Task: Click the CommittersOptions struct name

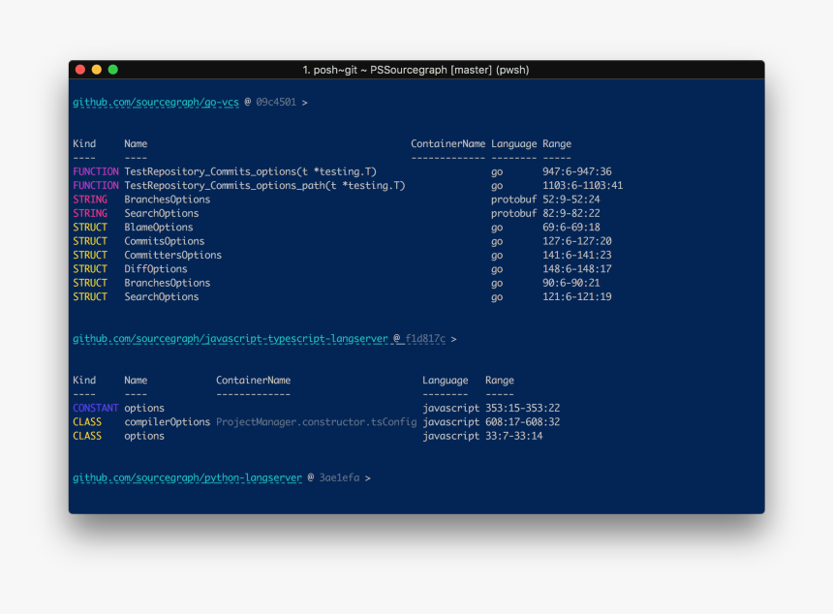Action: pyautogui.click(x=172, y=256)
